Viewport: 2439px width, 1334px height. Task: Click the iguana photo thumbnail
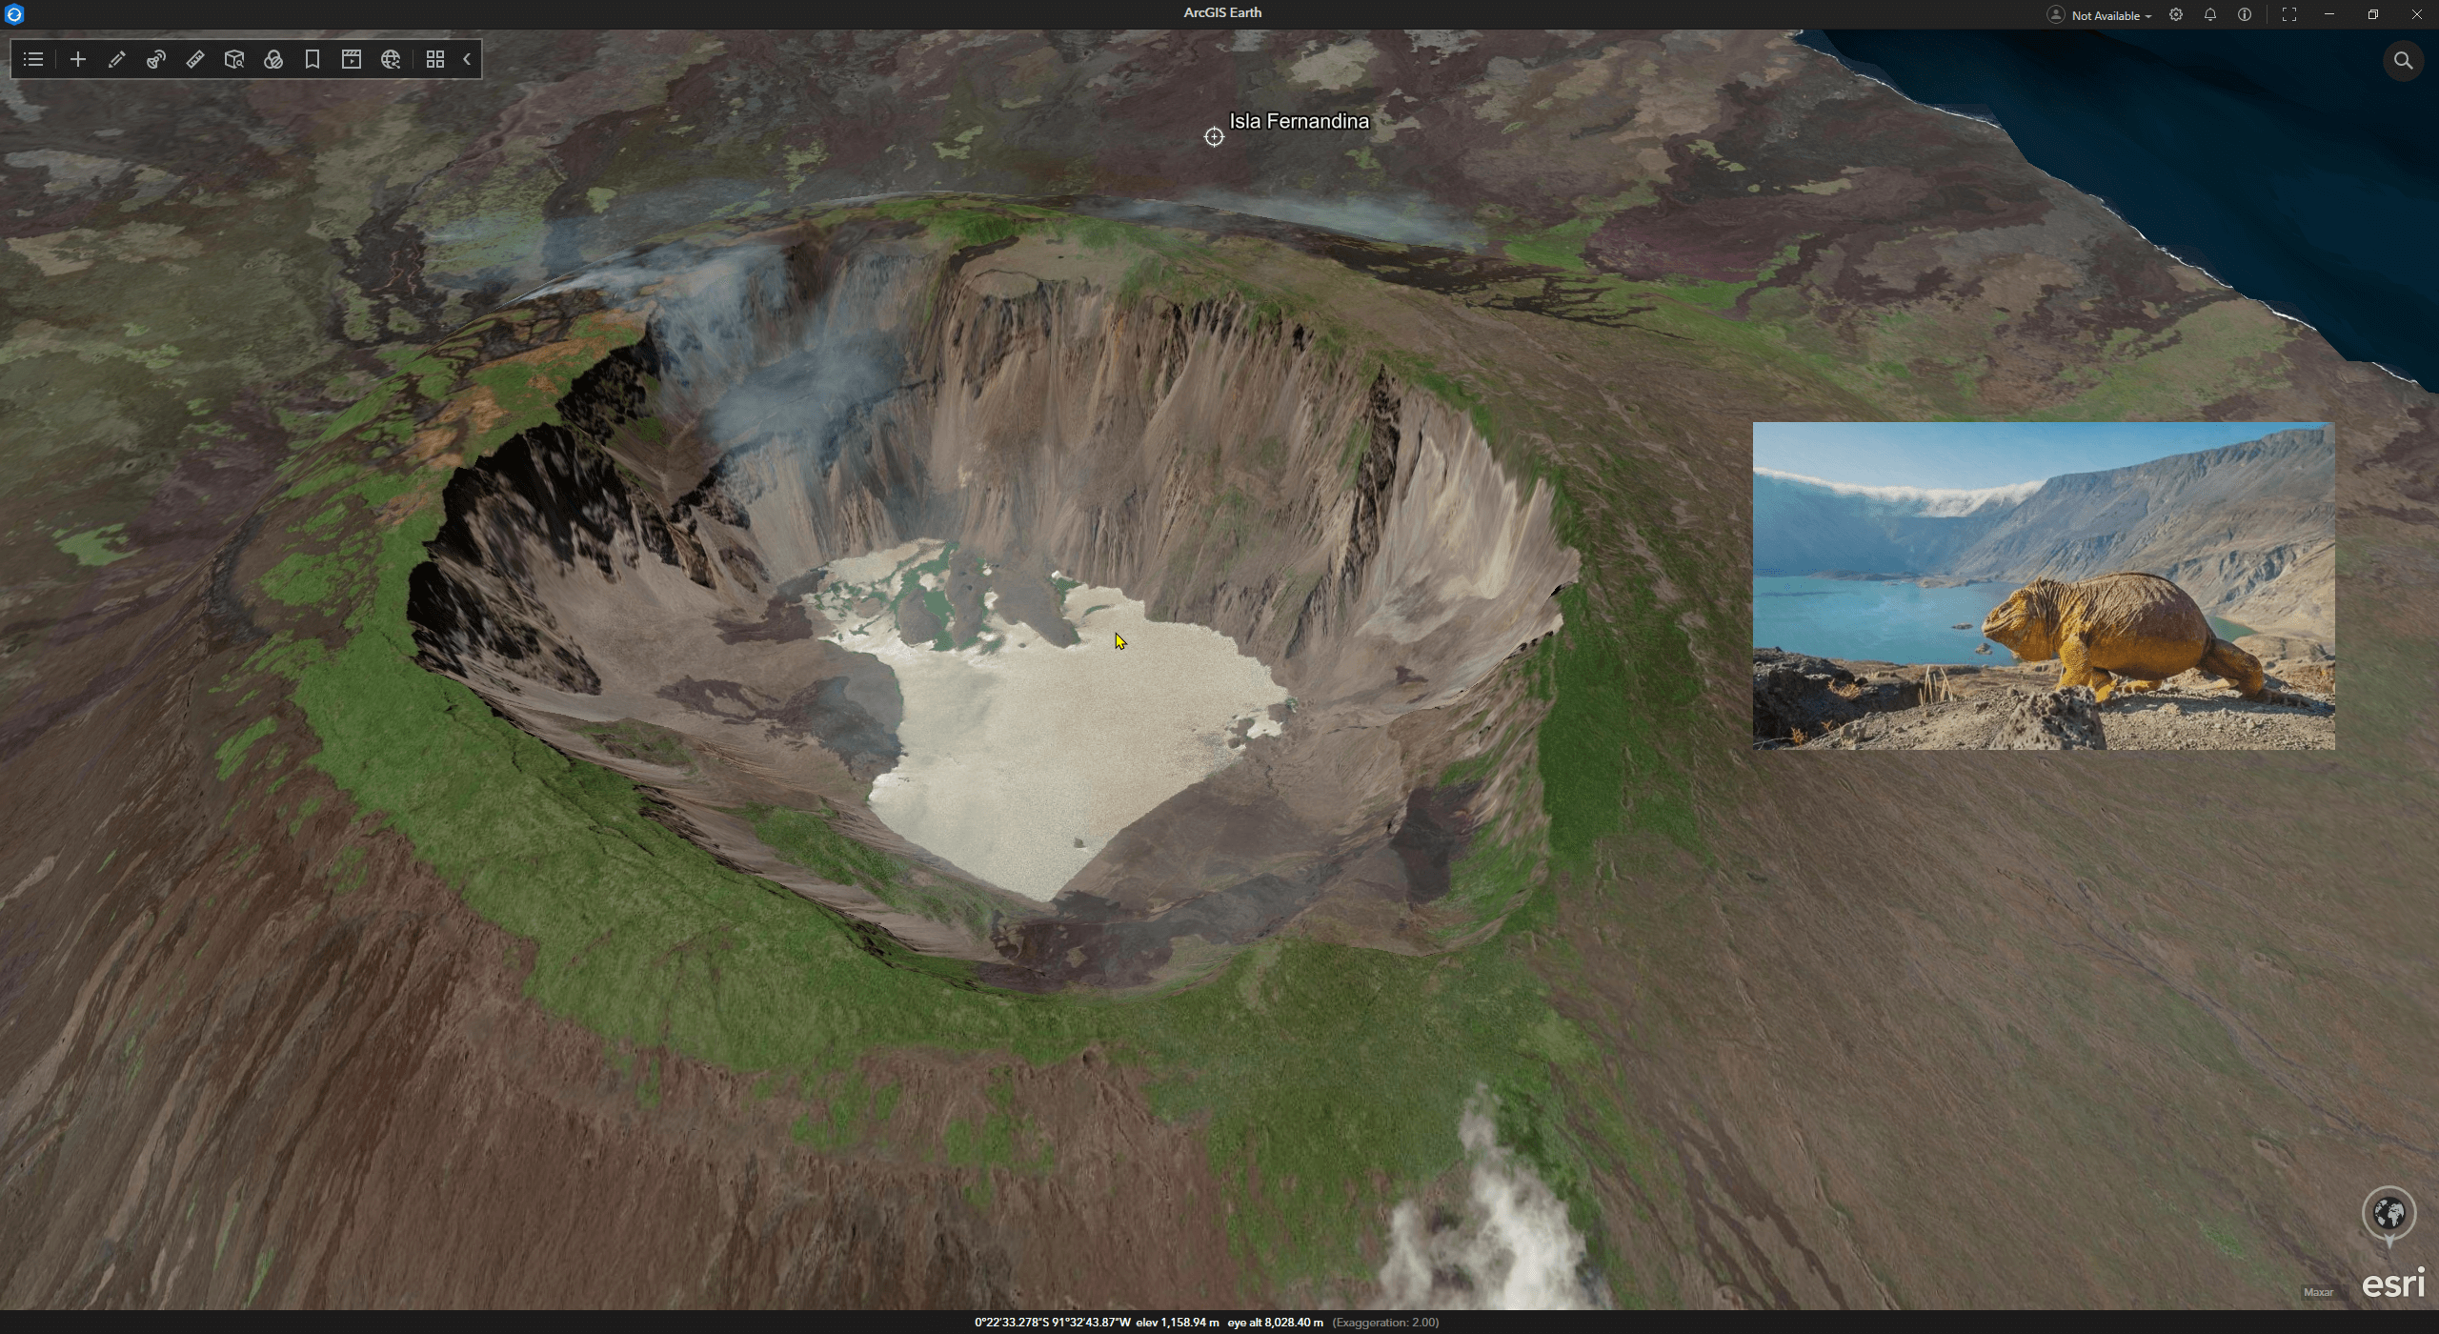[2043, 586]
